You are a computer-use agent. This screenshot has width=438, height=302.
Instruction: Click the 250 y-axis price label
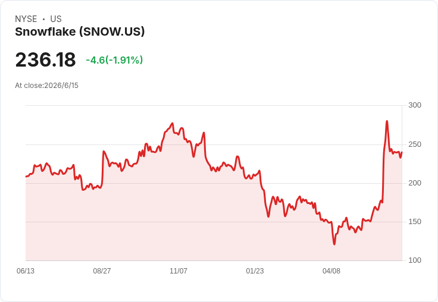(x=415, y=144)
